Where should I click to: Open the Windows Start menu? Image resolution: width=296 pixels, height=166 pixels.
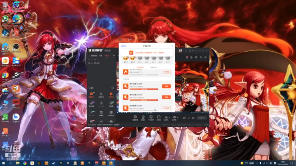[3, 163]
